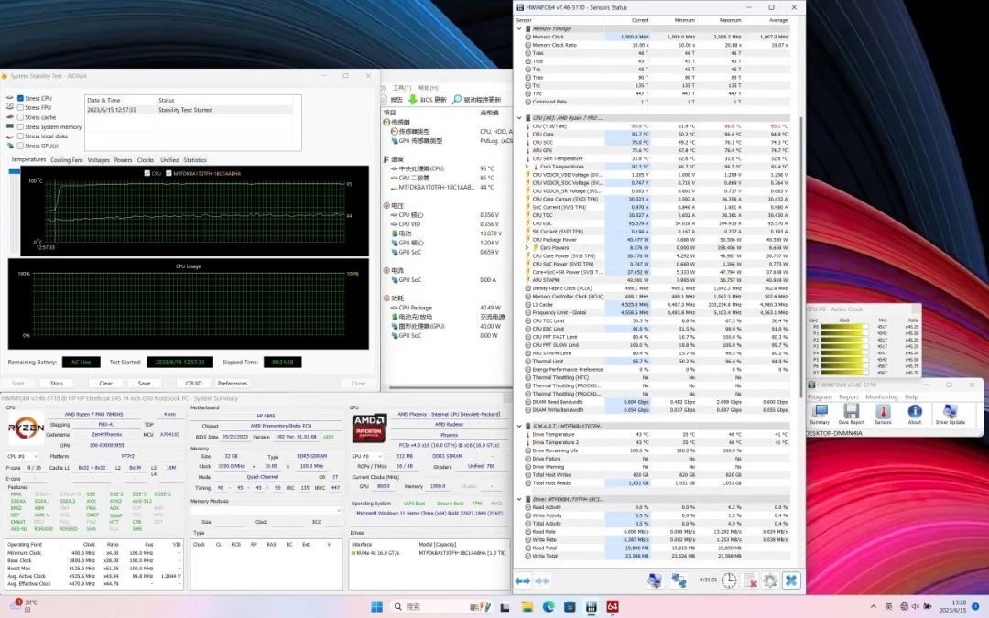Open Microsoft Edge from the taskbar

coord(549,607)
